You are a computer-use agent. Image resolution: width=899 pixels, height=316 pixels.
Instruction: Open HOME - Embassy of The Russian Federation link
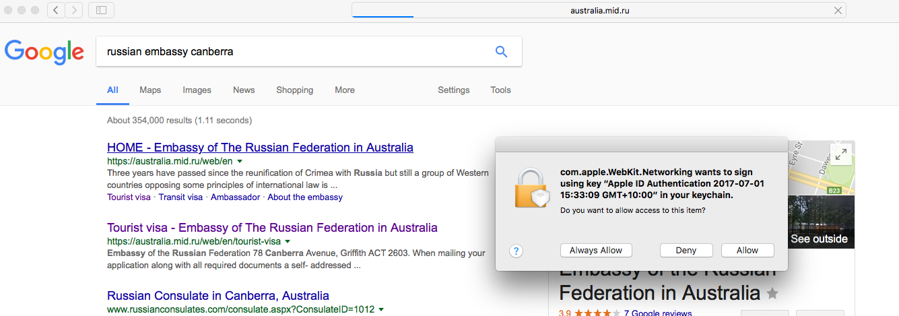(x=260, y=148)
